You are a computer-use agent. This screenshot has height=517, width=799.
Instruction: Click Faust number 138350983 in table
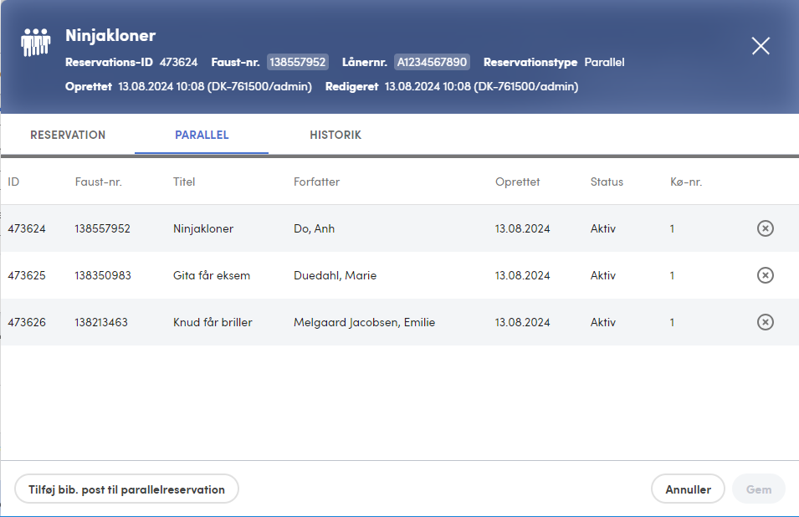[102, 275]
